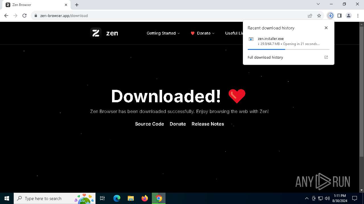The height and width of the screenshot is (204, 364).
Task: Close the Zen Browser tab
Action: point(66,5)
